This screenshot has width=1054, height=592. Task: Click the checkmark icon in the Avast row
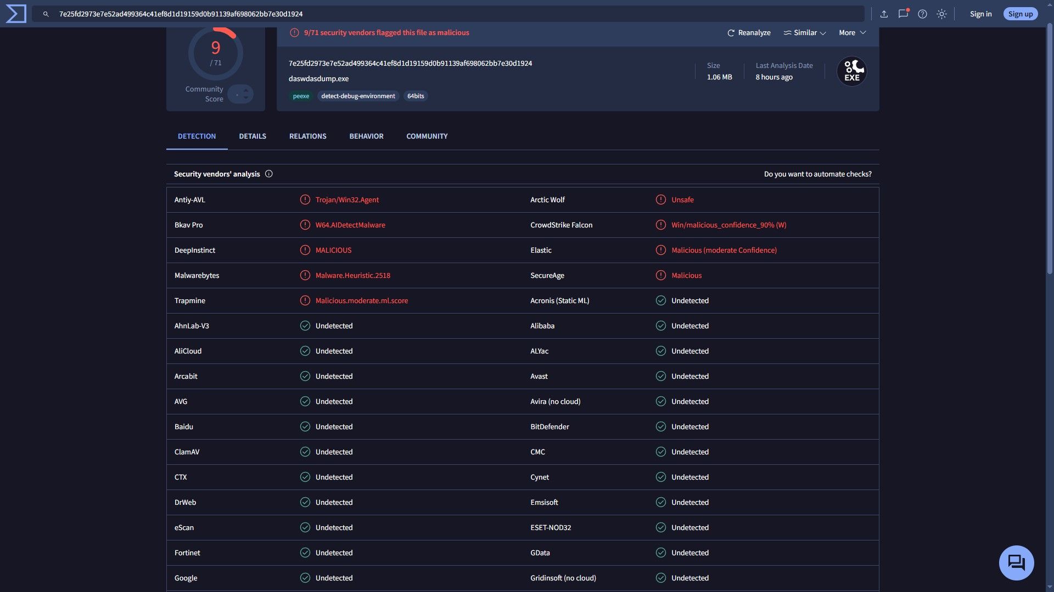click(661, 376)
